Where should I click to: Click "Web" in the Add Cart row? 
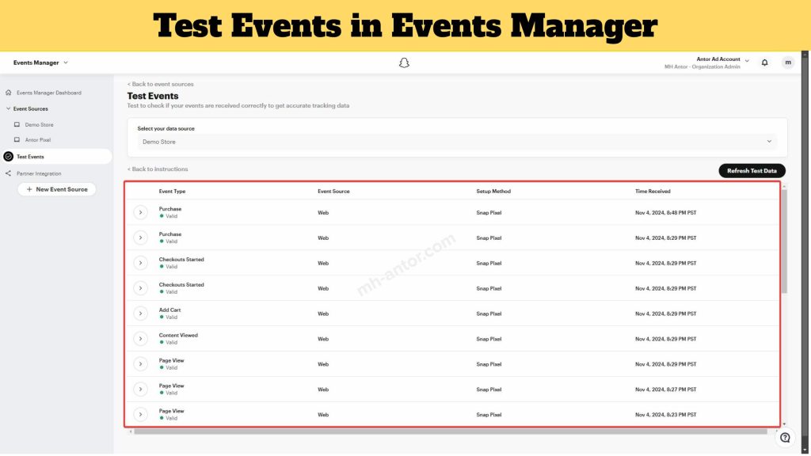click(323, 313)
